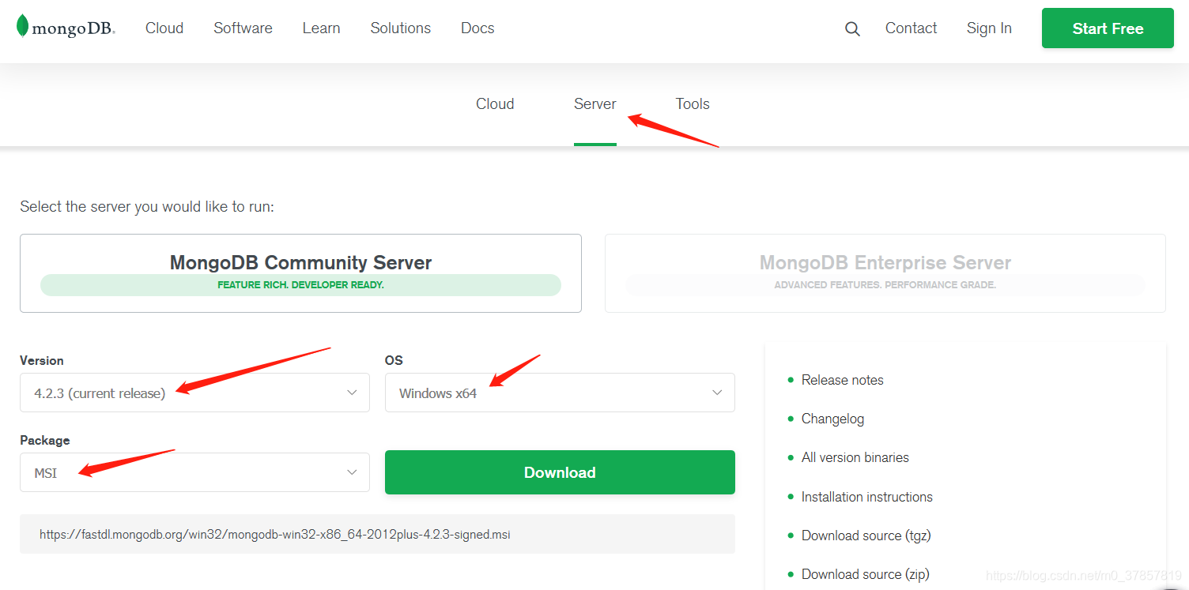Click the 'Select the server you would like to run' text
This screenshot has height=590, width=1189.
click(147, 207)
